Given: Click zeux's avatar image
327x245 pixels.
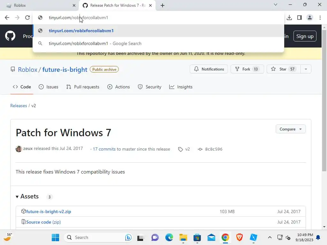Looking at the screenshot, I should tap(19, 149).
